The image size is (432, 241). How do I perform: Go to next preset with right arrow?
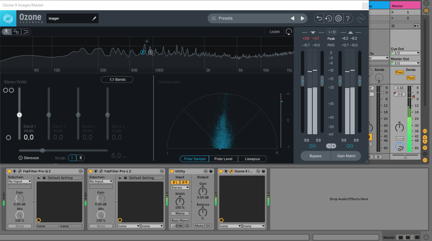pyautogui.click(x=303, y=18)
